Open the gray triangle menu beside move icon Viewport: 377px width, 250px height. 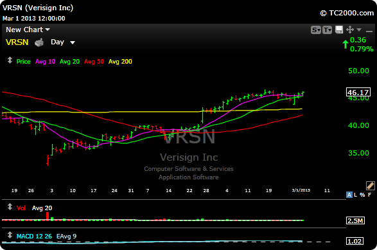tap(359, 30)
